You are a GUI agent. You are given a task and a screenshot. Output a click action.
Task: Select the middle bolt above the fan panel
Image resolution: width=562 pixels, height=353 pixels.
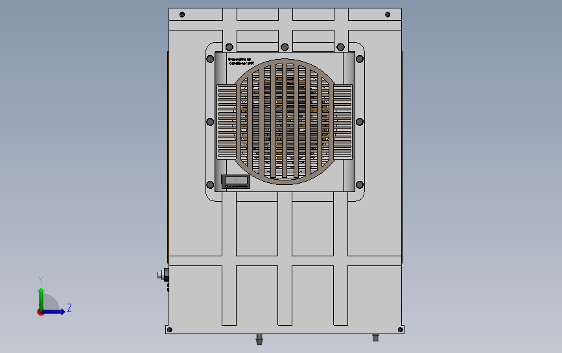285,47
